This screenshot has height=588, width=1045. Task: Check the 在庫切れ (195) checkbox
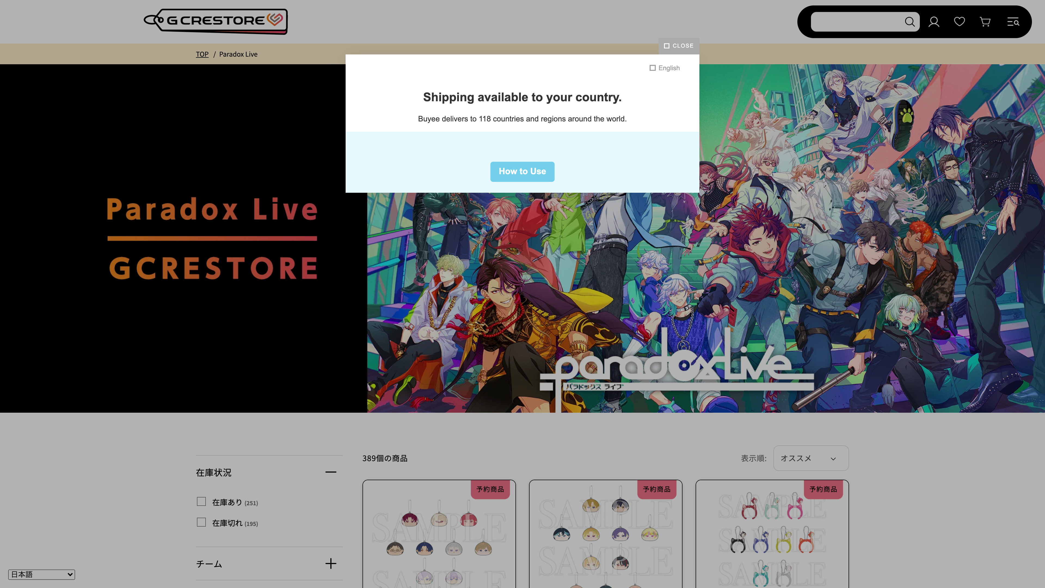pyautogui.click(x=201, y=522)
